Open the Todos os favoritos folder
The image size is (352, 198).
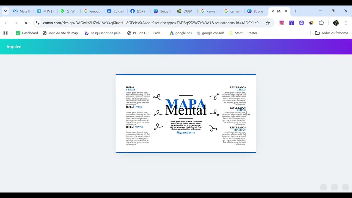[332, 33]
